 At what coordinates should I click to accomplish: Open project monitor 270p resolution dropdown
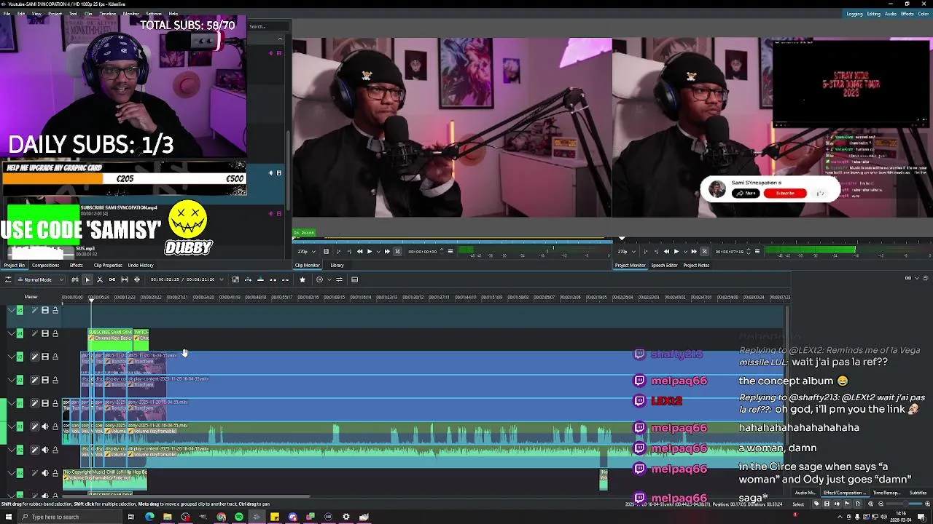627,252
